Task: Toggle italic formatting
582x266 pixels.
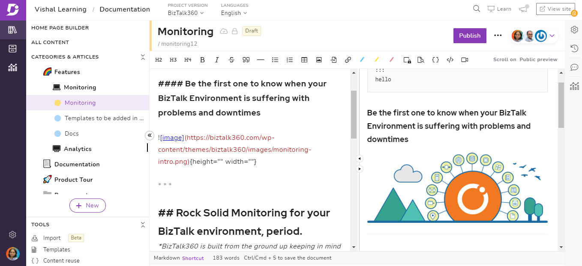Action: 217,60
